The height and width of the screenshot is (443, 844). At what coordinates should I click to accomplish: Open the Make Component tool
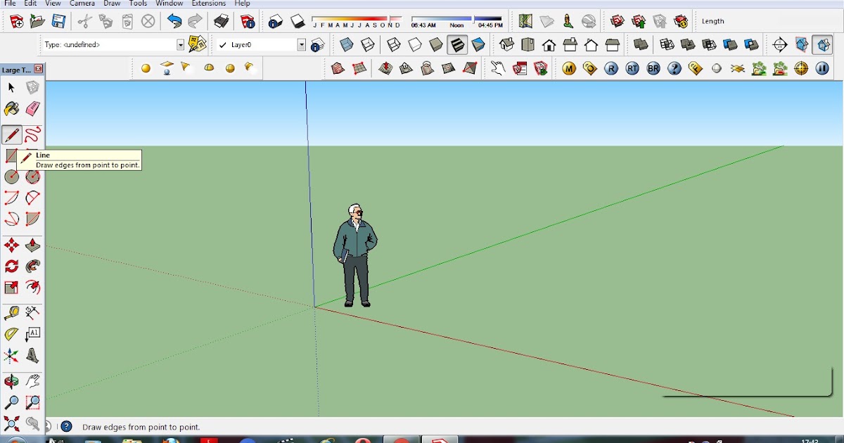point(33,87)
